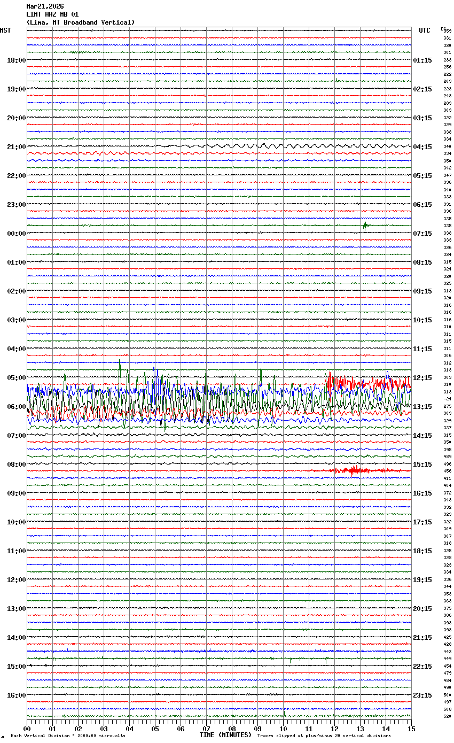Select the LIMT HHZ MB 01 station title

pyautogui.click(x=52, y=14)
